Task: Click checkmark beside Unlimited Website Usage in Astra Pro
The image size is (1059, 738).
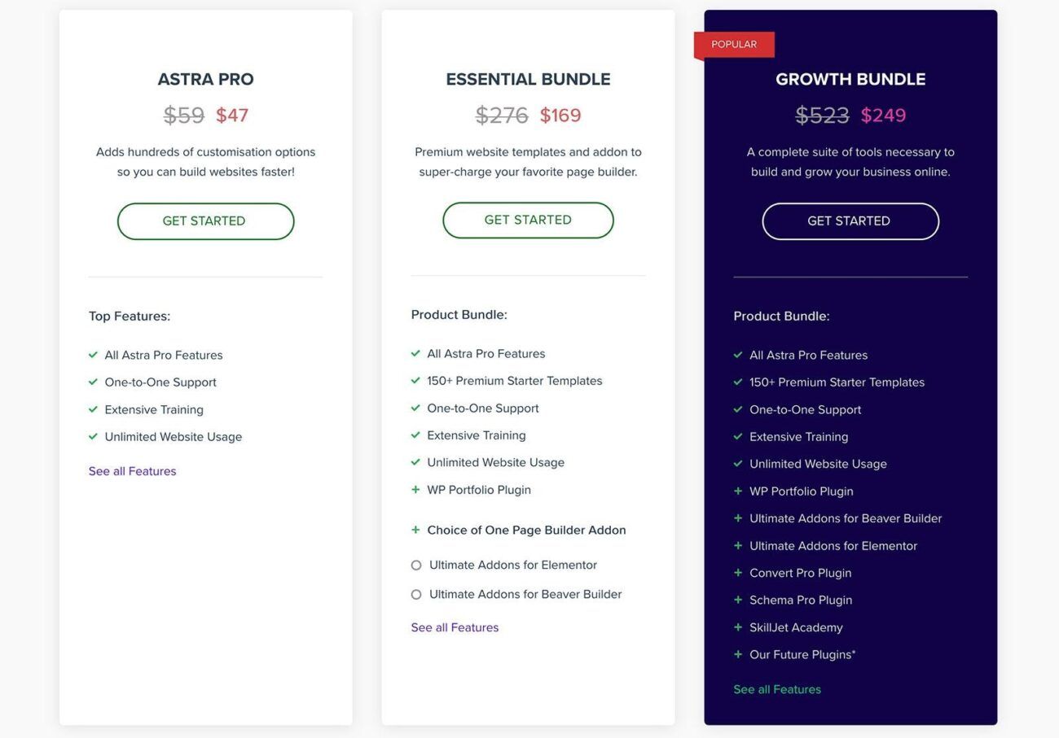Action: [x=93, y=437]
